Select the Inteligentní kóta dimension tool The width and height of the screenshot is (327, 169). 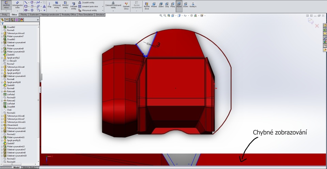pyautogui.click(x=17, y=5)
